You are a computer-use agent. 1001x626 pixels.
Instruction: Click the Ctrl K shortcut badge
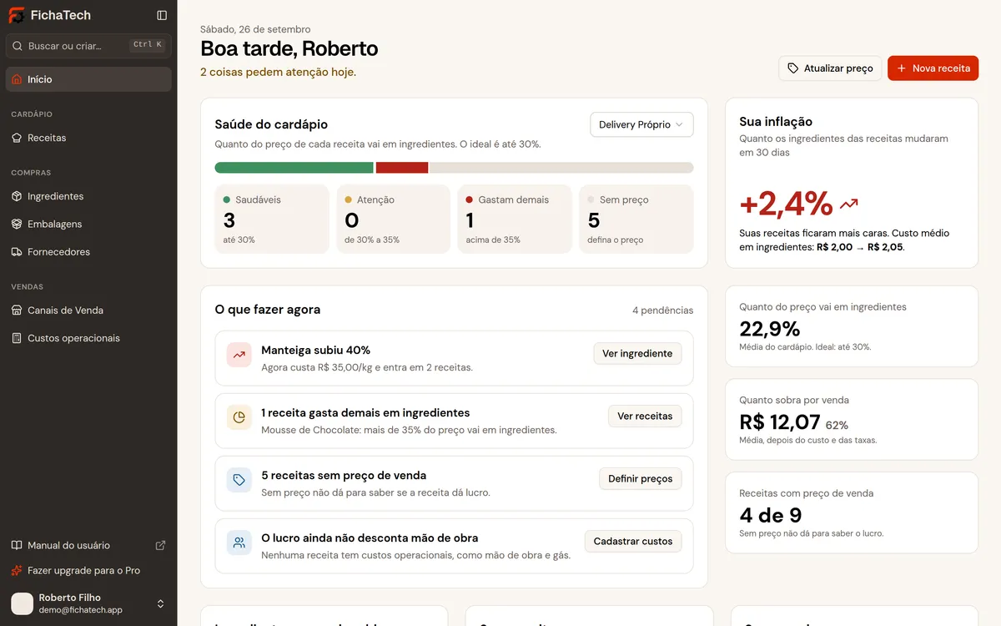148,45
